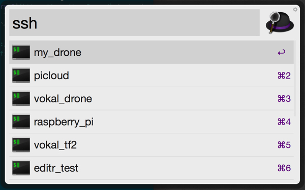
Task: Click the Alfred bowler hat logo
Action: pyautogui.click(x=280, y=22)
